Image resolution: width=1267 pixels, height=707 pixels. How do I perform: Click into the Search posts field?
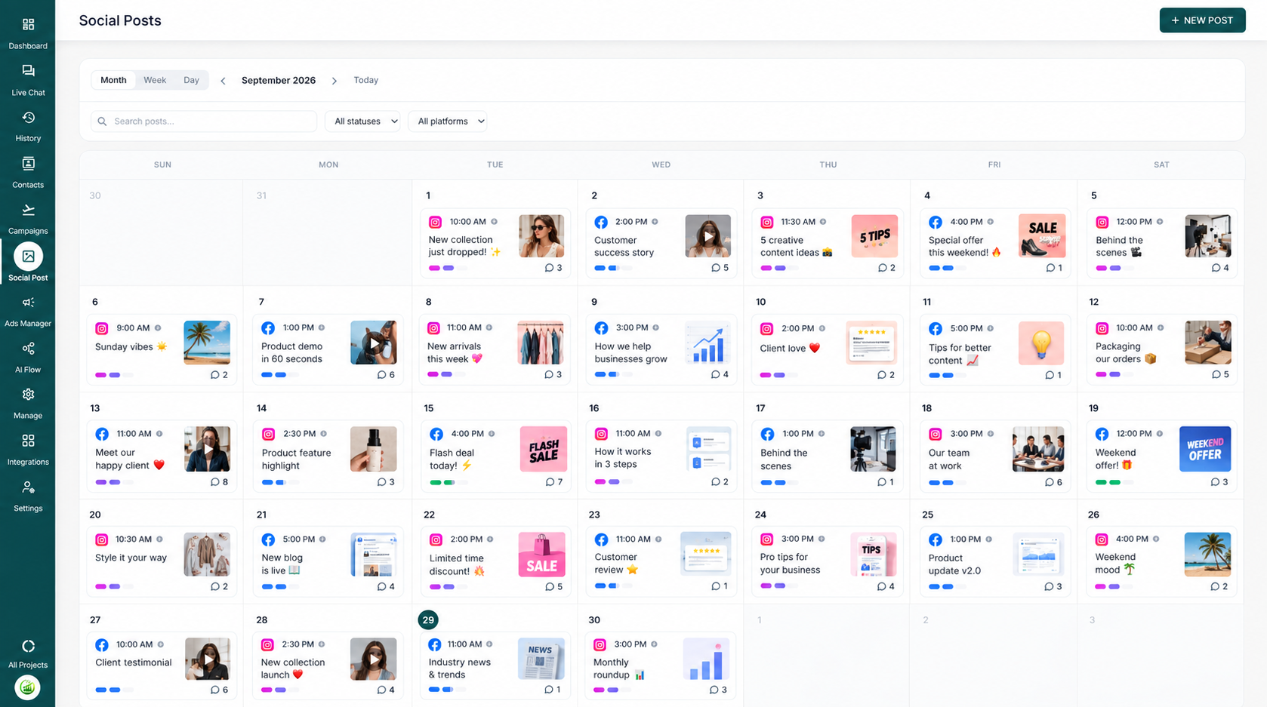point(204,121)
